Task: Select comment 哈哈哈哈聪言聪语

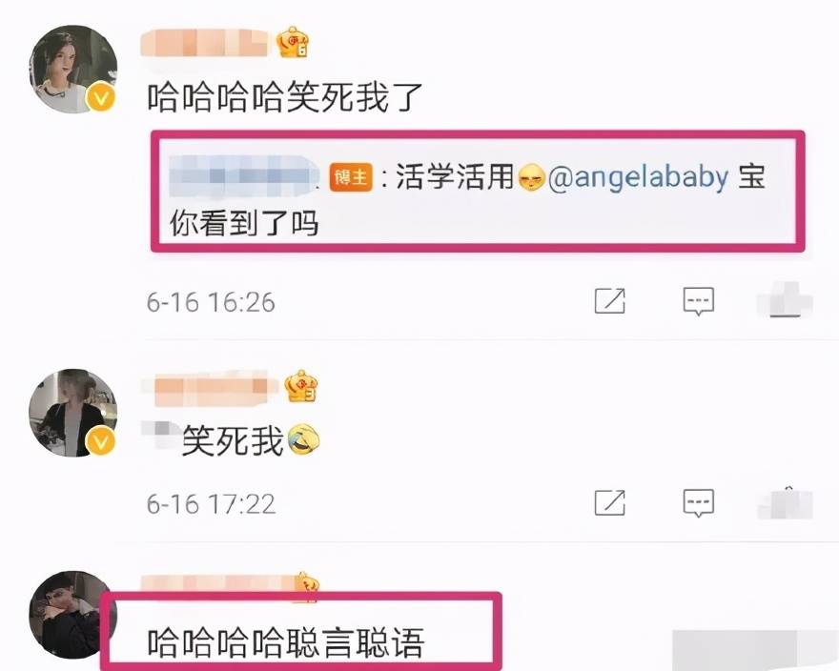Action: (286, 643)
